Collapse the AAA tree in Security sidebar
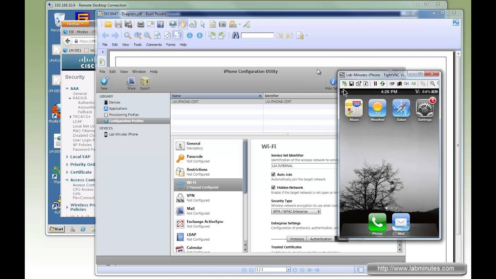Image resolution: width=496 pixels, height=279 pixels. (67, 89)
